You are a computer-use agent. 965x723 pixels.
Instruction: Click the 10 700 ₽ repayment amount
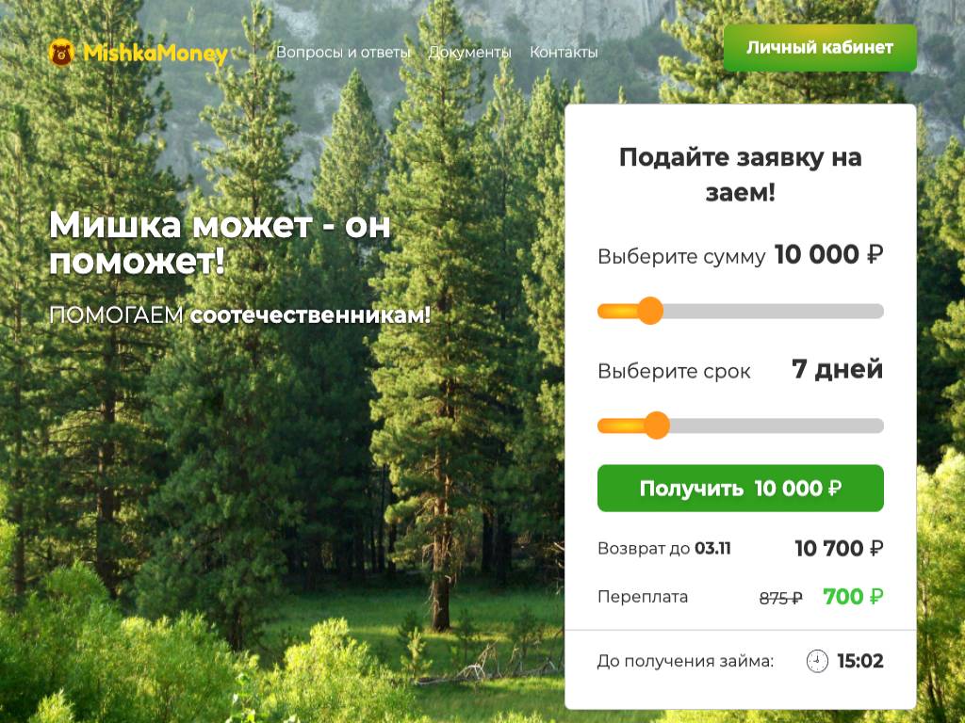pyautogui.click(x=839, y=548)
